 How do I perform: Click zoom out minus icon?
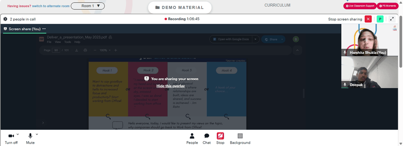tap(95, 50)
